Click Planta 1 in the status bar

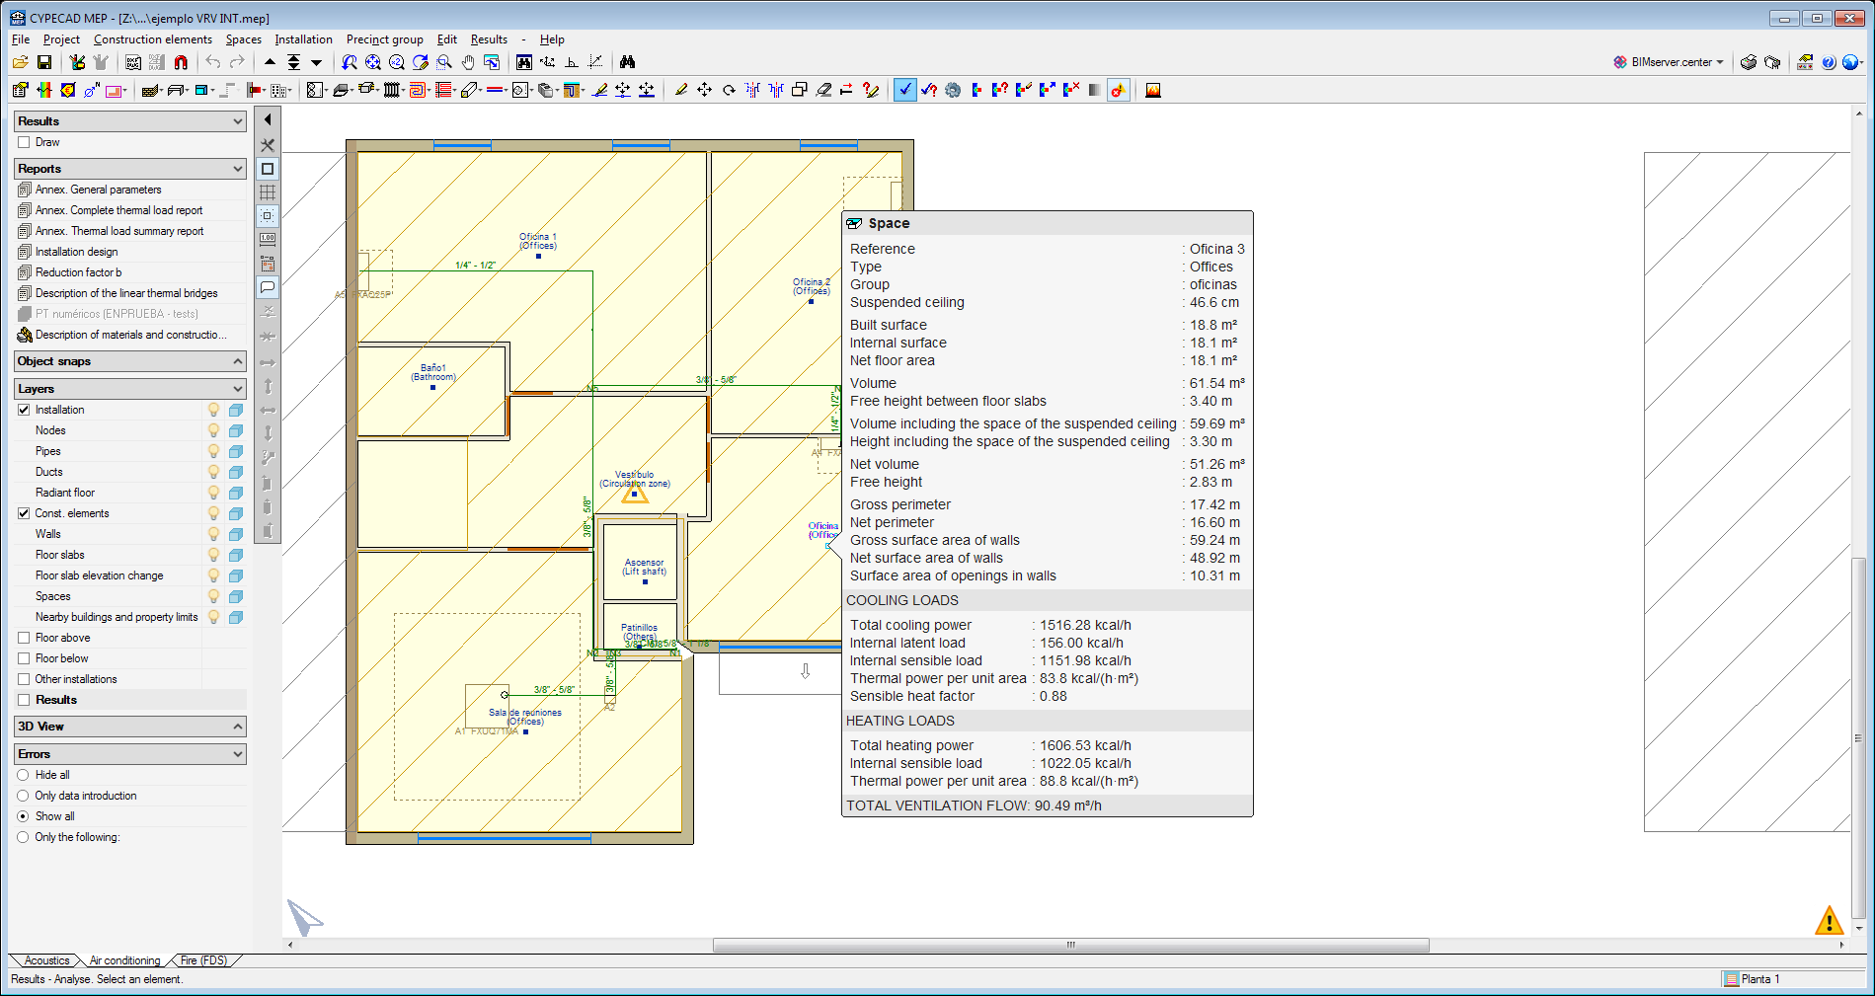point(1761,978)
